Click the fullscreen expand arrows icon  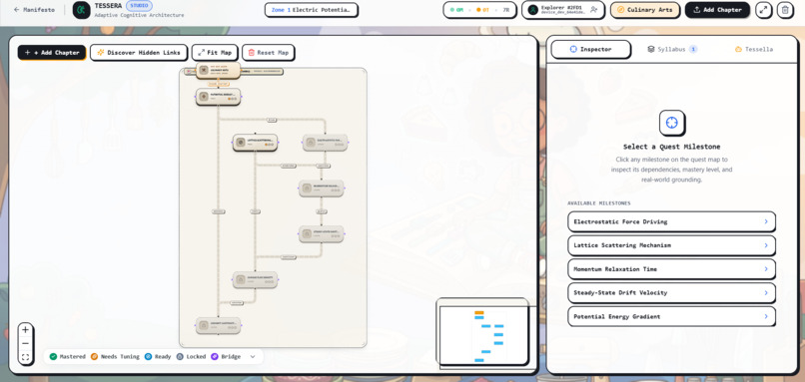pos(763,10)
